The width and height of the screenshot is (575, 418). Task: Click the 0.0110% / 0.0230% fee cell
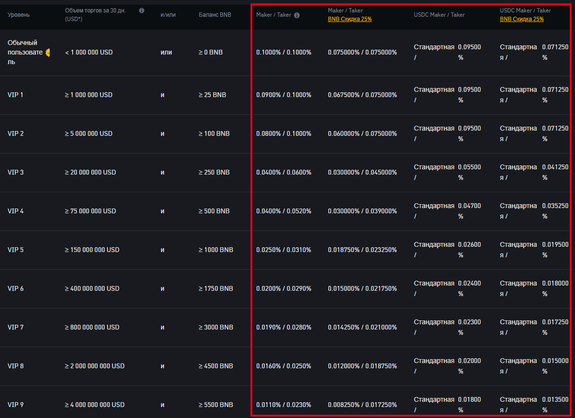284,405
